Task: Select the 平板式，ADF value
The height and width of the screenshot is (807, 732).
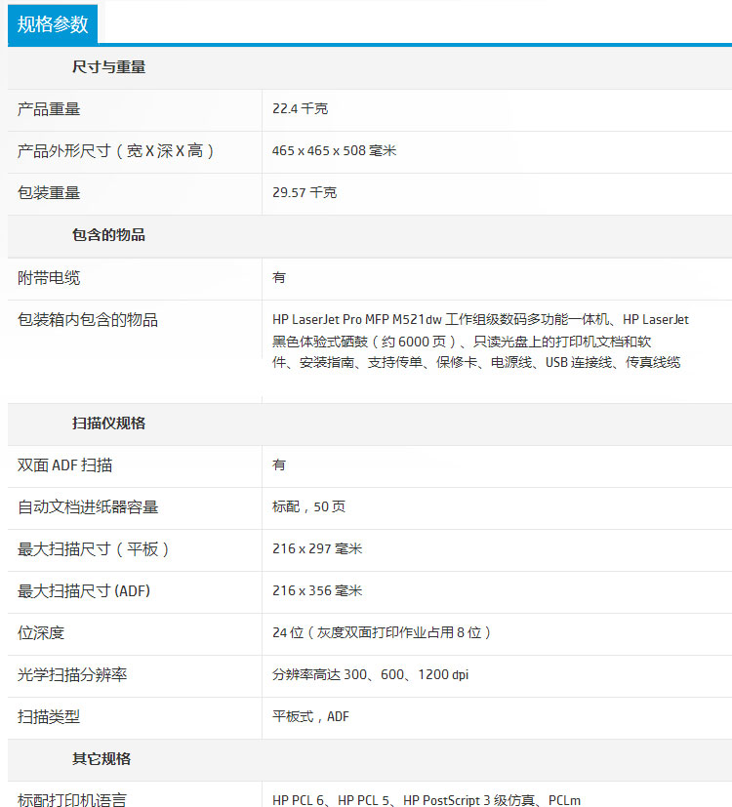Action: pos(310,716)
